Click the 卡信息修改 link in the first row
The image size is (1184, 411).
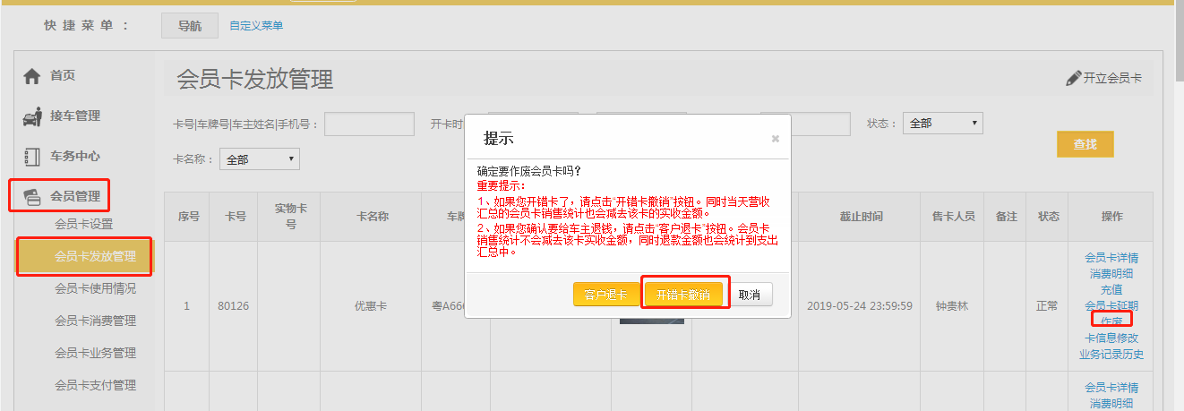click(x=1111, y=338)
